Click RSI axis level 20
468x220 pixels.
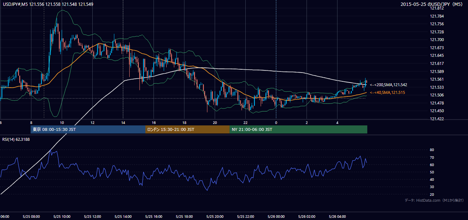(x=432, y=194)
